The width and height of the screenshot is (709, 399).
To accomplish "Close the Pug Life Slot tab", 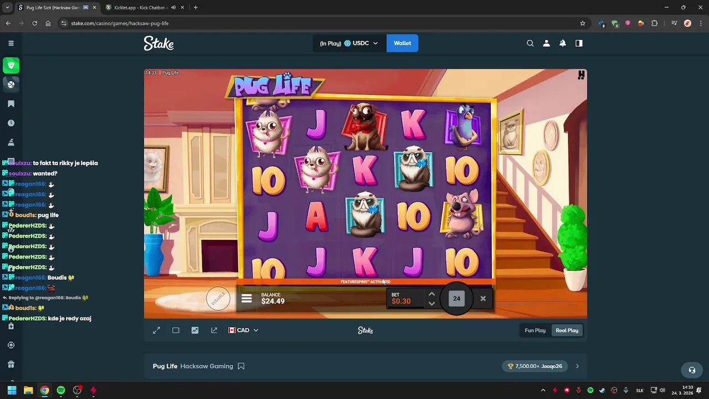I will [94, 8].
